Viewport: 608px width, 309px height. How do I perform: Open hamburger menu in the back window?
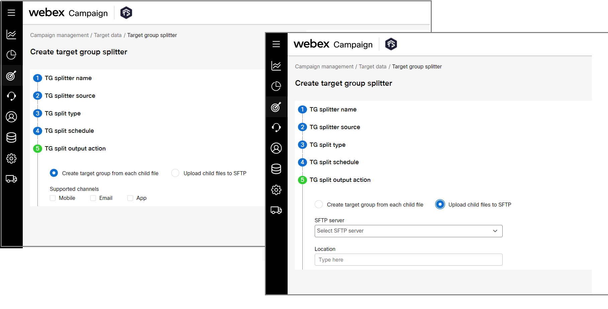pyautogui.click(x=11, y=13)
